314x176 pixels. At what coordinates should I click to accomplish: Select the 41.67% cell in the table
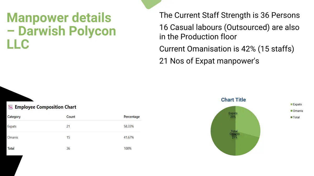click(x=129, y=137)
